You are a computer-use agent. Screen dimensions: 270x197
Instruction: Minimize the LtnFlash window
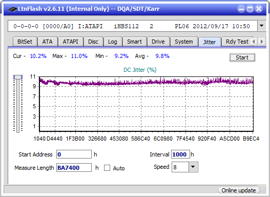click(241, 9)
